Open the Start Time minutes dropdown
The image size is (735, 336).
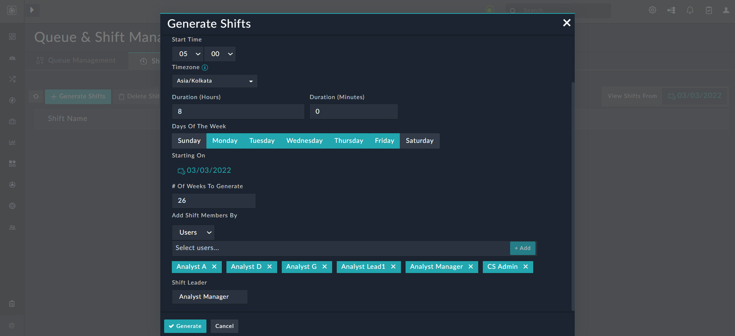(220, 54)
